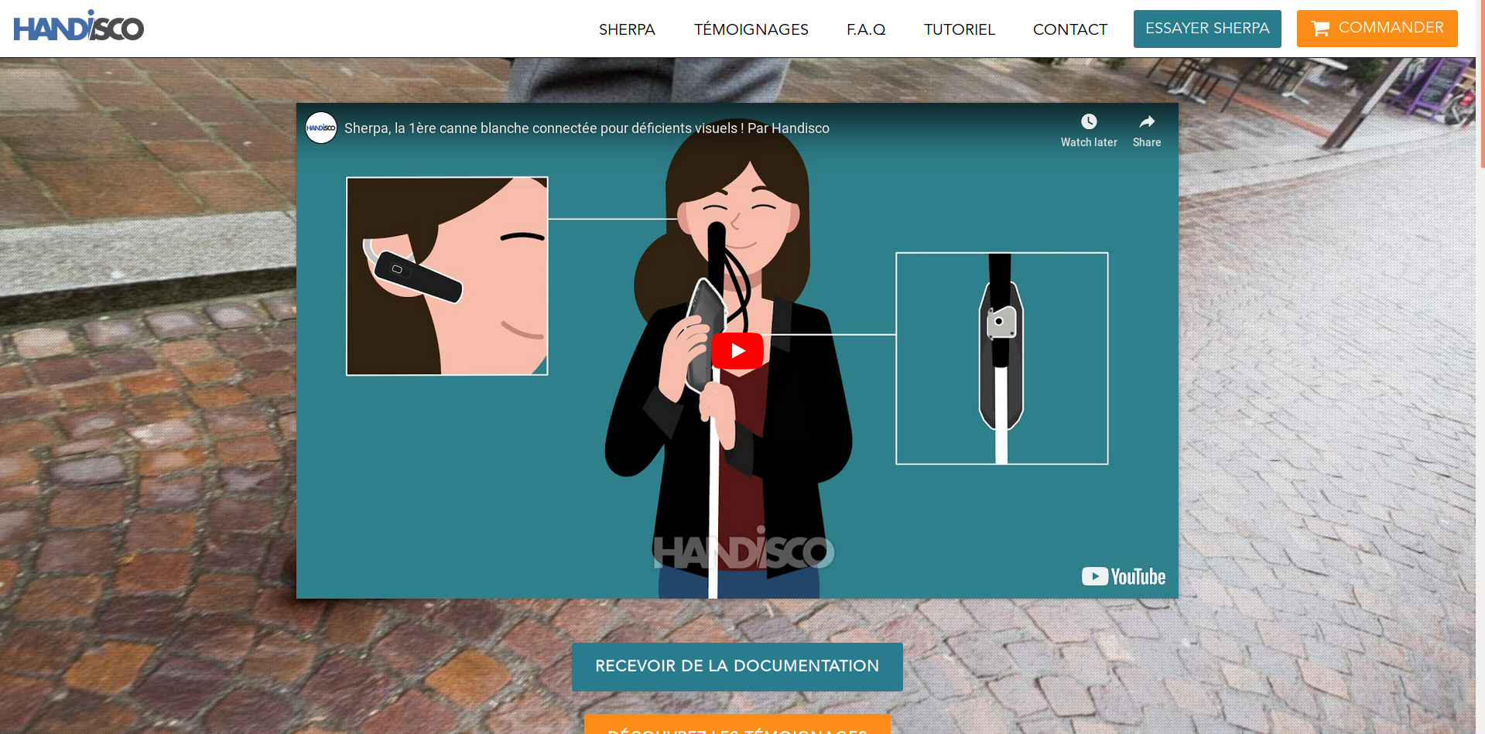This screenshot has height=734, width=1485.
Task: Open the TUTORIEL menu item
Action: pyautogui.click(x=959, y=29)
